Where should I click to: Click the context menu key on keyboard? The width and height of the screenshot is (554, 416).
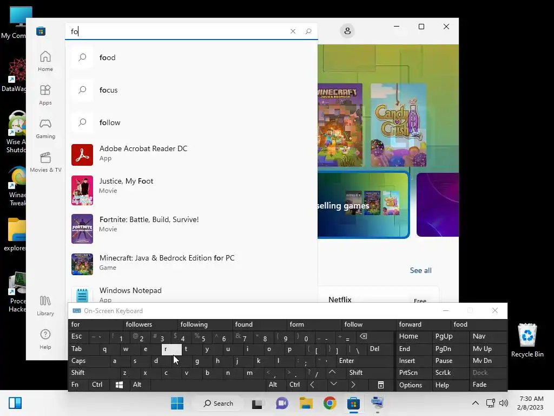click(380, 385)
